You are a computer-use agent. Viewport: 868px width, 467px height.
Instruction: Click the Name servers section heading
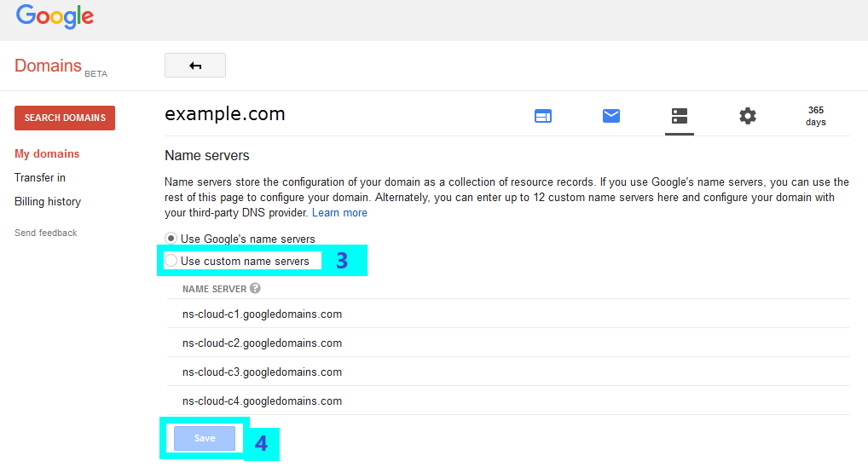(x=207, y=155)
